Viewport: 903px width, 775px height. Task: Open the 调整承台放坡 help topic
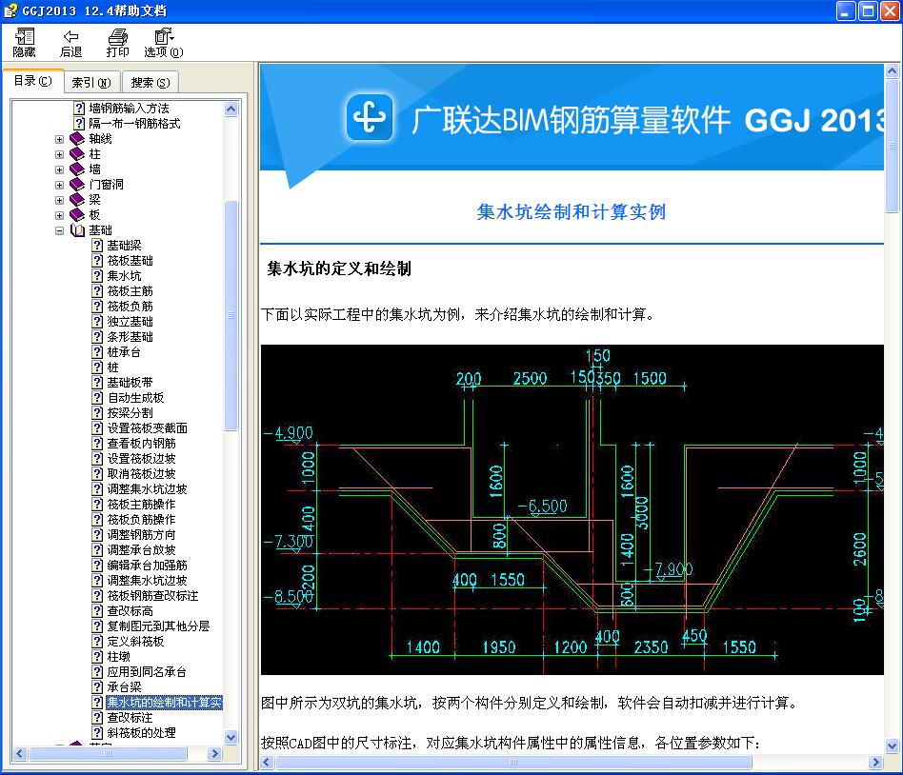click(x=142, y=550)
